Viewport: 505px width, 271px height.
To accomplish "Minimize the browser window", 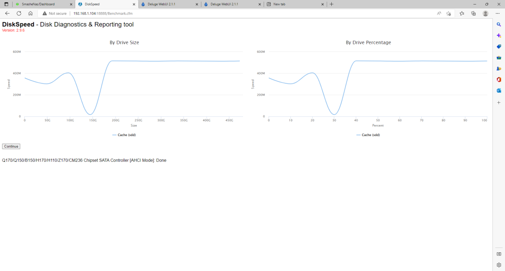I will (474, 4).
